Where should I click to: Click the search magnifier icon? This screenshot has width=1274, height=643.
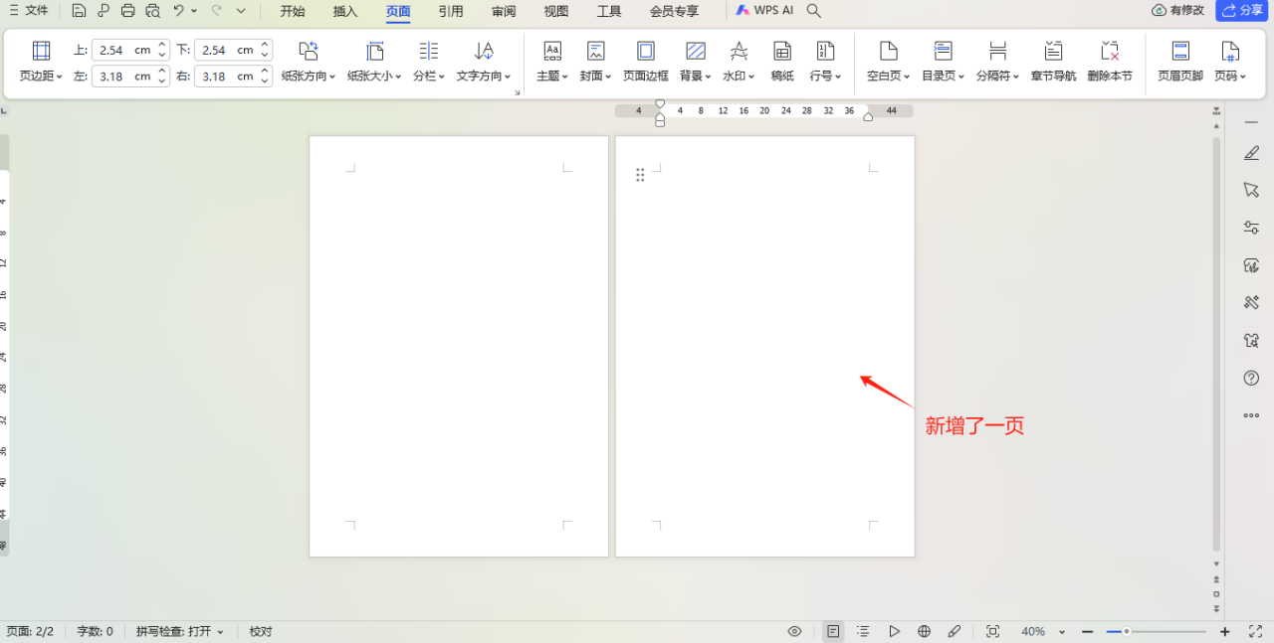tap(813, 11)
